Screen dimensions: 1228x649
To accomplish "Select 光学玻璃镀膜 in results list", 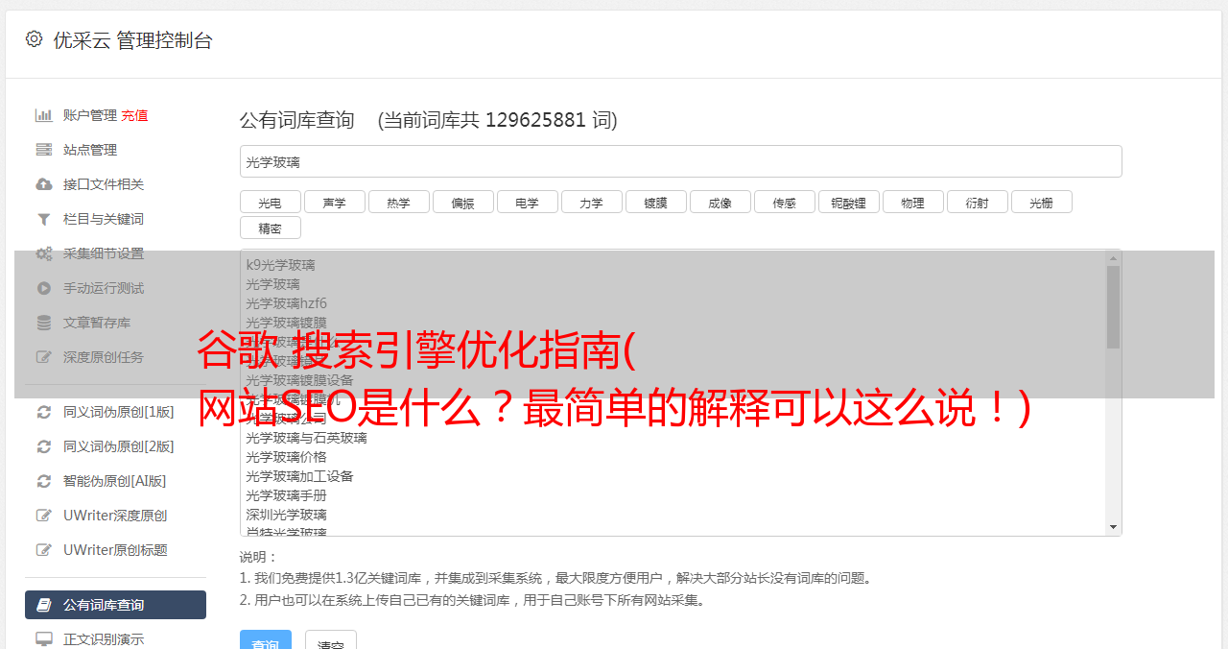I will pos(286,323).
